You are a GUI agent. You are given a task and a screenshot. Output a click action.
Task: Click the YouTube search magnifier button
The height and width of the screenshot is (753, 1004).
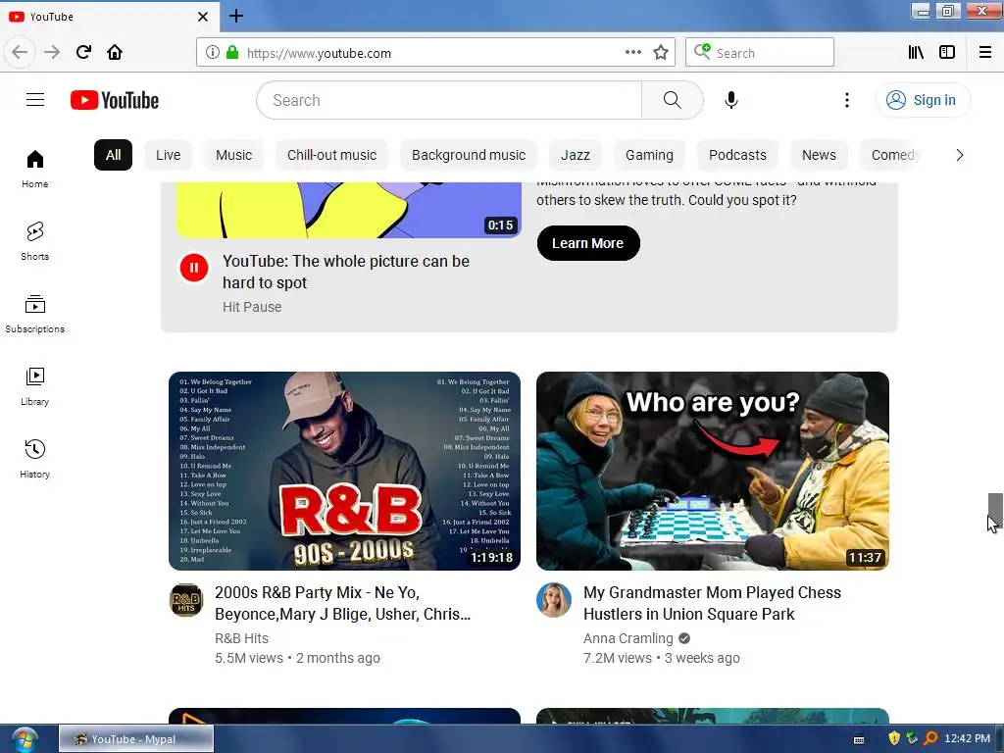pyautogui.click(x=672, y=100)
